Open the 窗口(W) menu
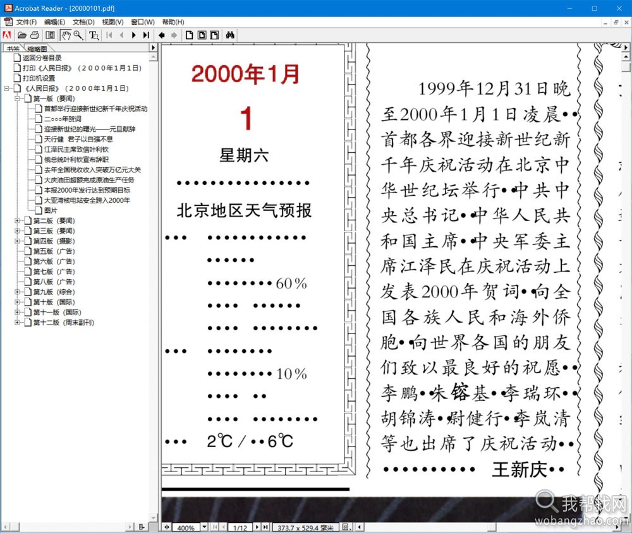Screen dimensions: 632x533 point(143,22)
